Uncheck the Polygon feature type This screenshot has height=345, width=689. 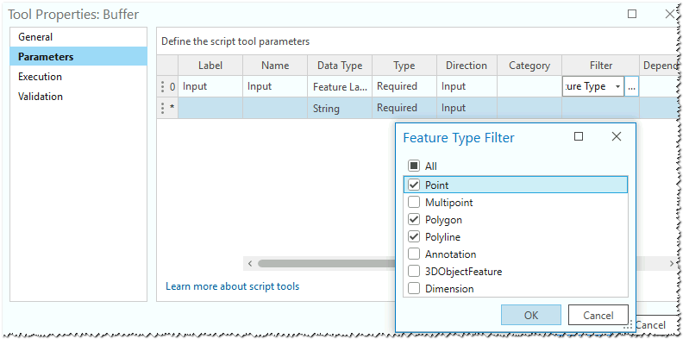click(x=414, y=220)
